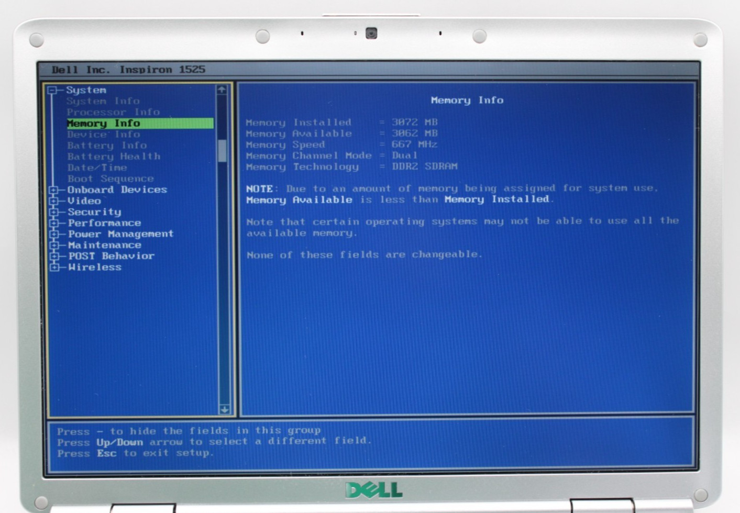Expand the Performance group

point(53,223)
